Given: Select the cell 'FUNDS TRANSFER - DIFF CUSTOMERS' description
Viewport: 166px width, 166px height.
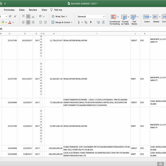Looking at the screenshot, I should (x=97, y=148).
